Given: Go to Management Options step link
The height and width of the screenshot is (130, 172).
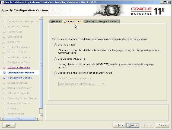Looking at the screenshot, I should [x=20, y=78].
